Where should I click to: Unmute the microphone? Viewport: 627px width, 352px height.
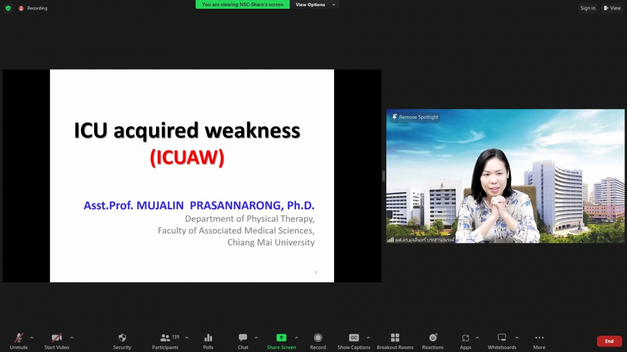click(x=19, y=338)
